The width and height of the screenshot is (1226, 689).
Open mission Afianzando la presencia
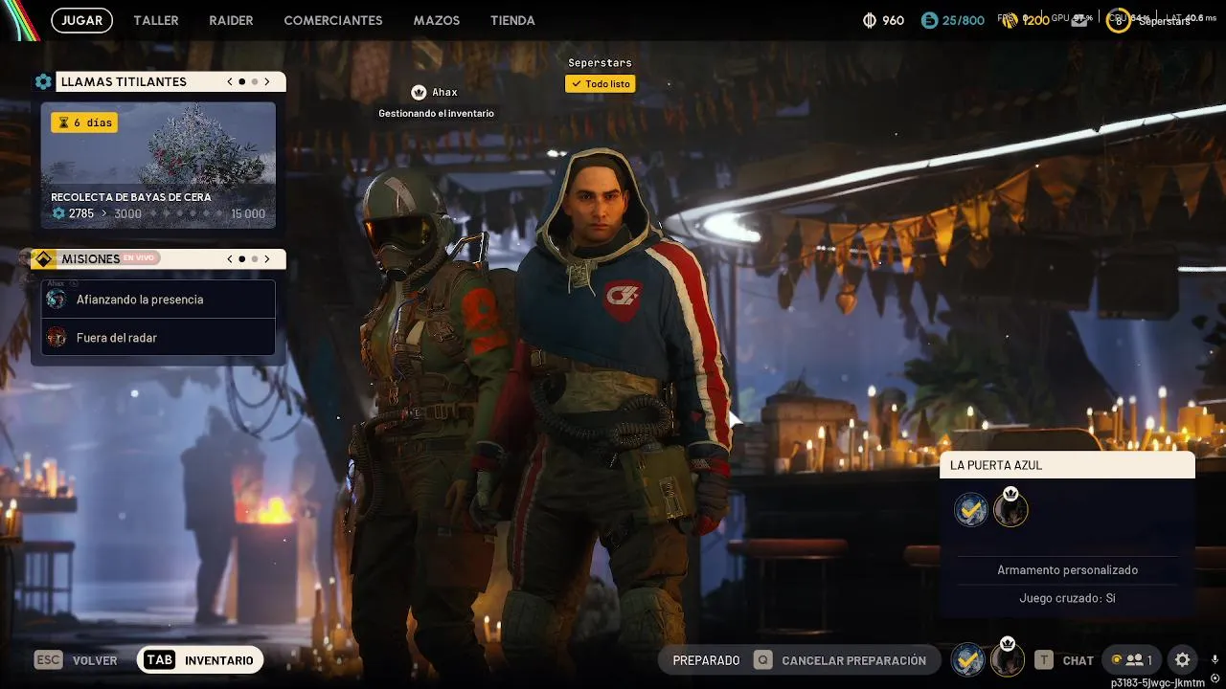[x=159, y=300]
